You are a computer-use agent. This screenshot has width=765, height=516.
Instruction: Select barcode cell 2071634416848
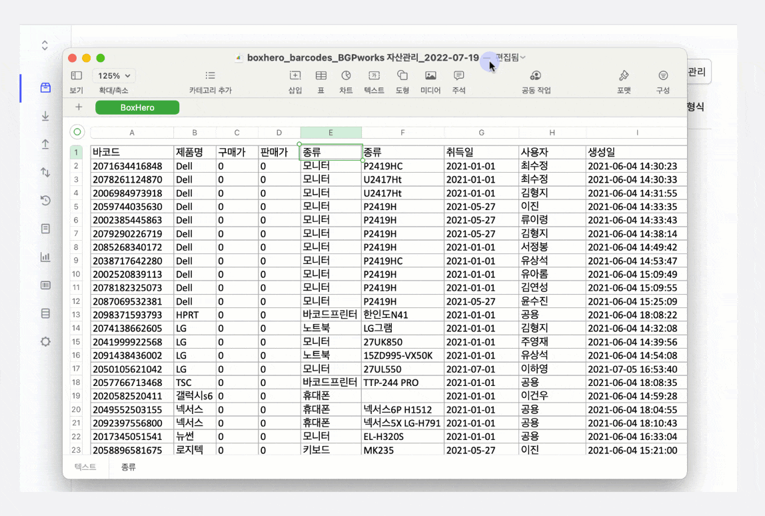coord(132,166)
